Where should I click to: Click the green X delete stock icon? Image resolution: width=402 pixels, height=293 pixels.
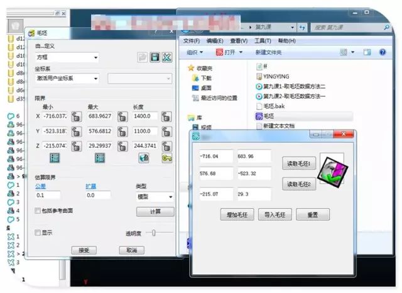[167, 57]
